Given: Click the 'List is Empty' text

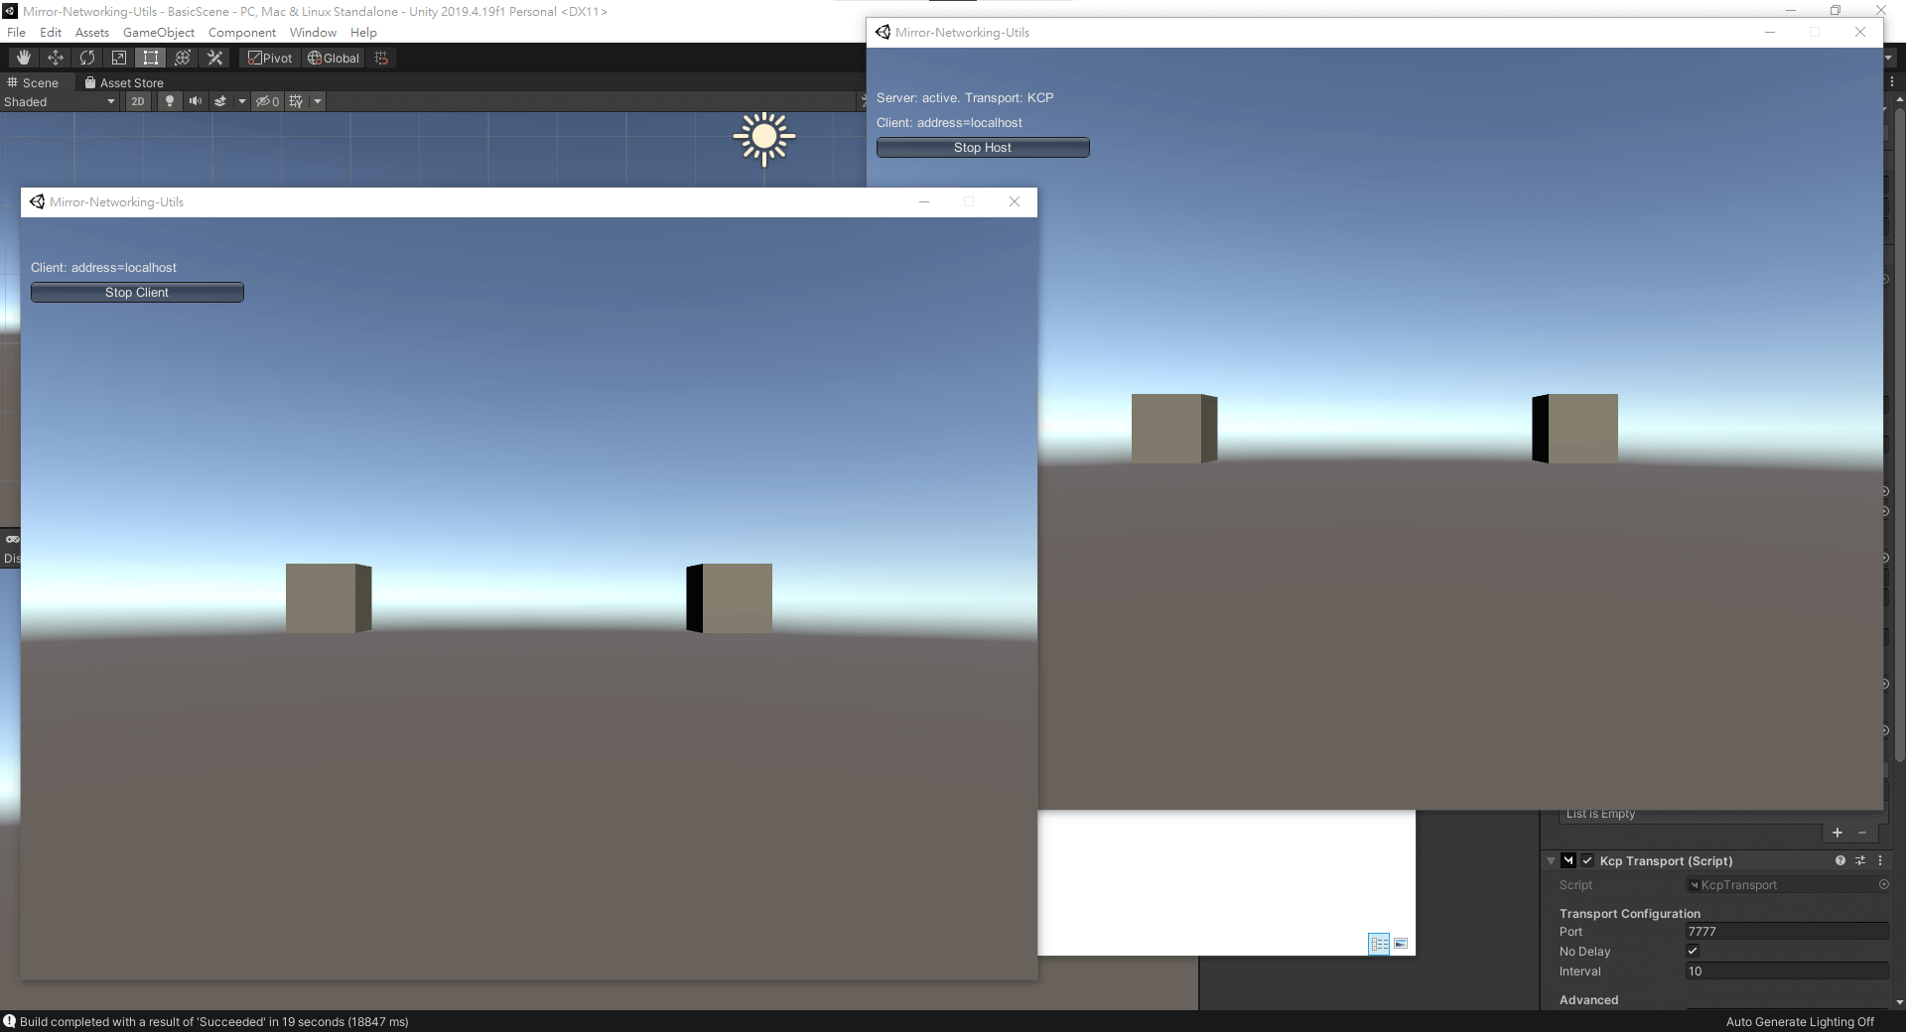Looking at the screenshot, I should point(1600,814).
